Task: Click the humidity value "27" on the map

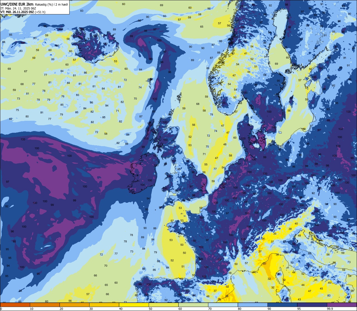Action: point(260,252)
